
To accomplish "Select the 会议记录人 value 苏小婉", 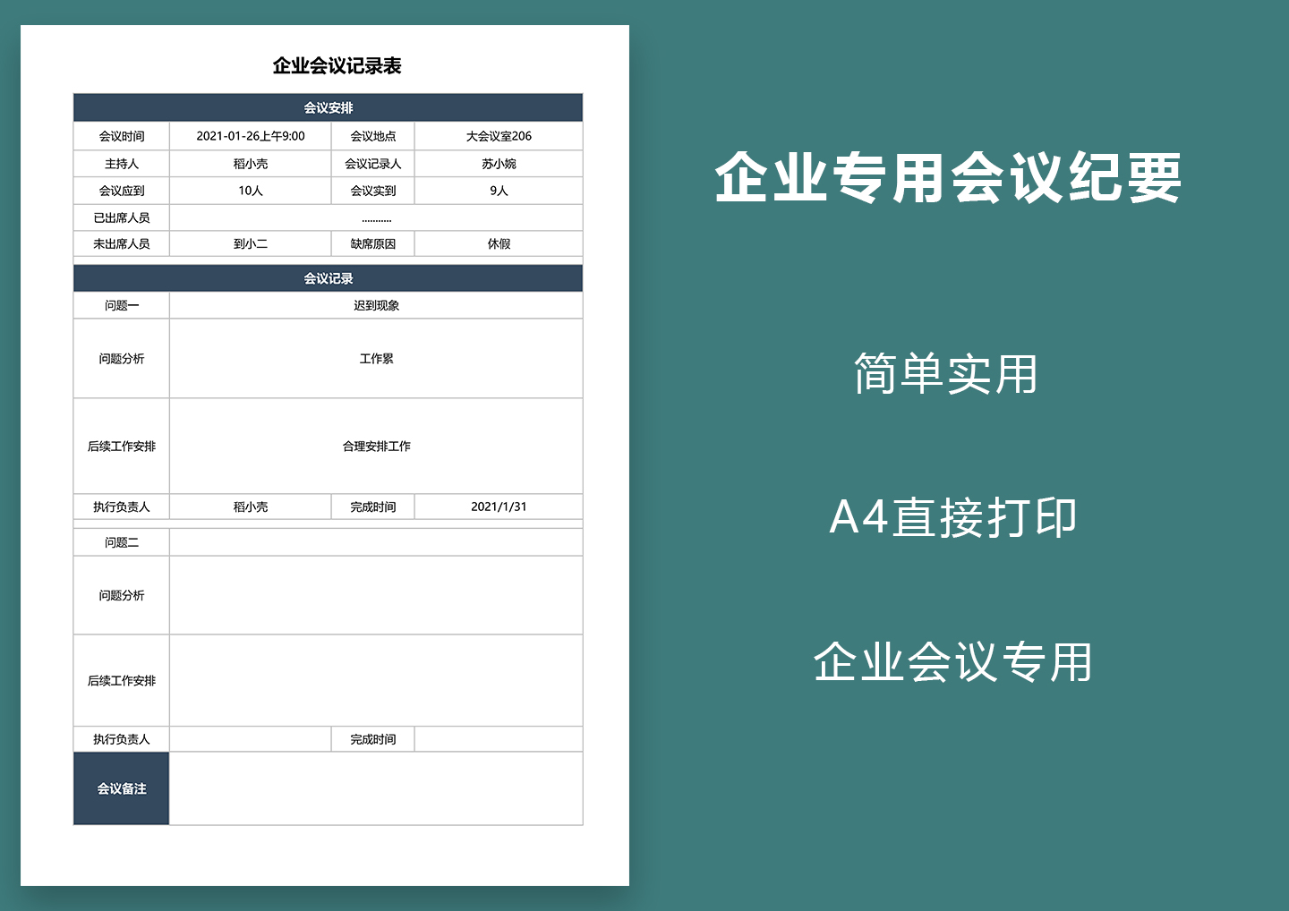I will click(x=497, y=163).
